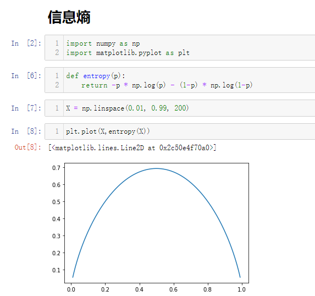Click the import matplotlib.pyplot as plt line

click(128, 53)
